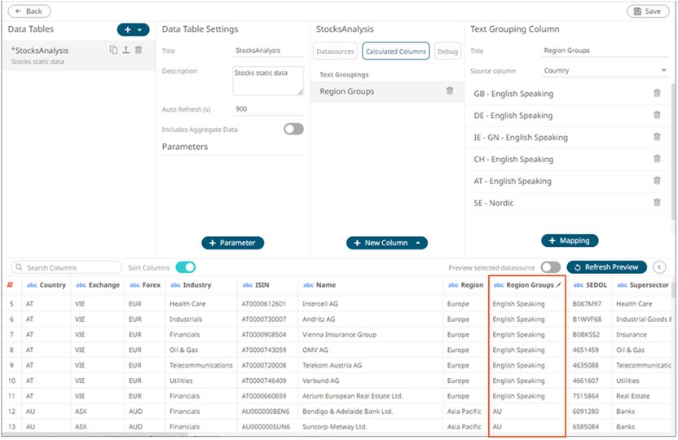
Task: Copy the StocksAnalysis data table
Action: click(114, 50)
